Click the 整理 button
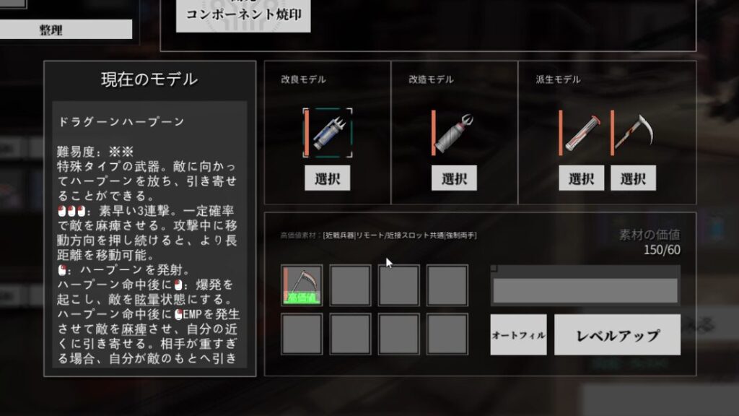The image size is (739, 416). [66, 30]
